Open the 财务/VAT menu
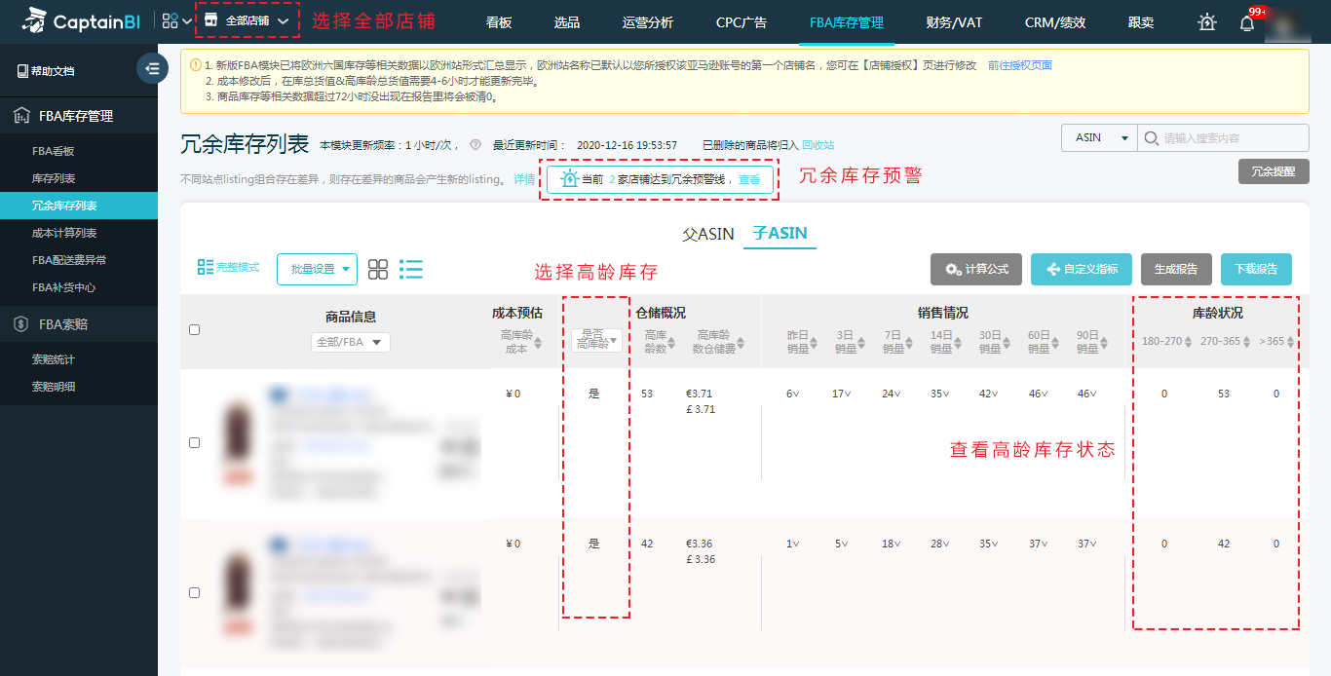1331x676 pixels. pyautogui.click(x=954, y=21)
